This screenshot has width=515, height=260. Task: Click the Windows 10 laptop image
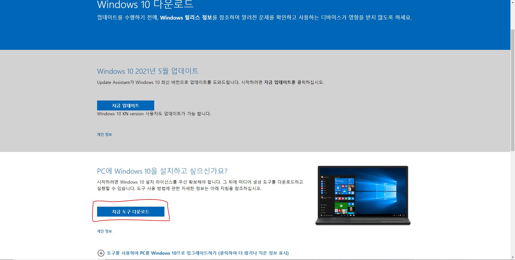(363, 195)
